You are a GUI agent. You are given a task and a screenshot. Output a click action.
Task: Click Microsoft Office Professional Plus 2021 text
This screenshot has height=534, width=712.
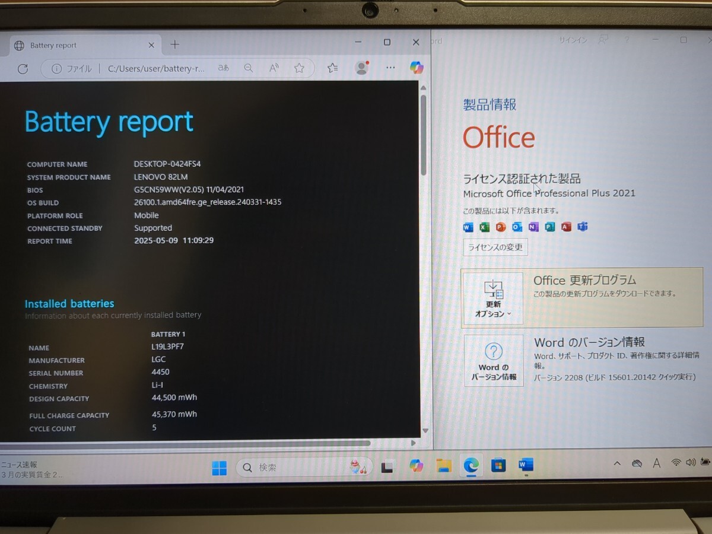pos(549,193)
